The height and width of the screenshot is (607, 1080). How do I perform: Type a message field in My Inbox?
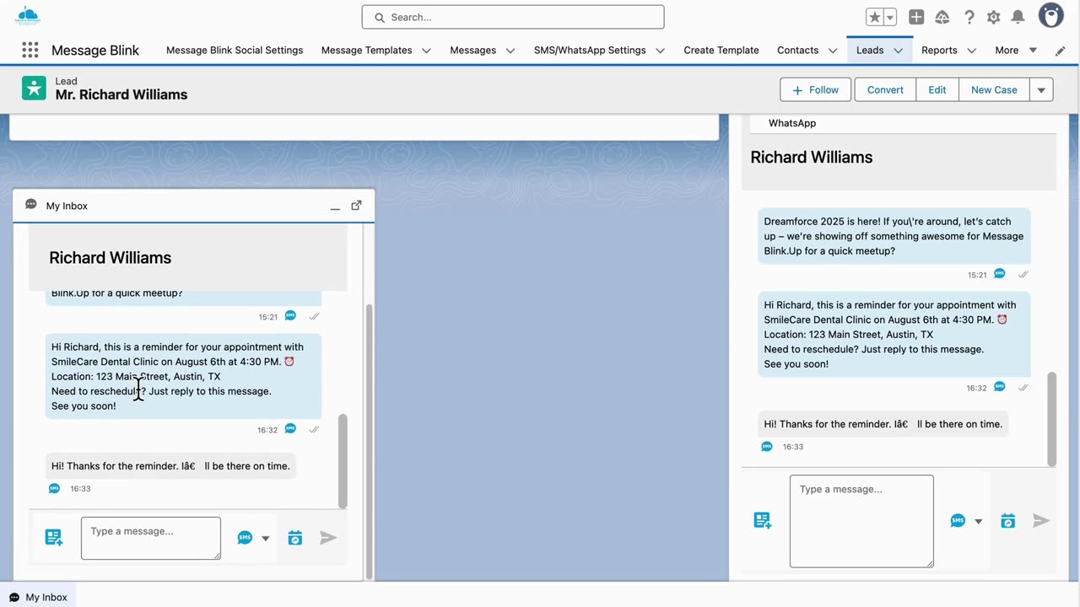[151, 538]
